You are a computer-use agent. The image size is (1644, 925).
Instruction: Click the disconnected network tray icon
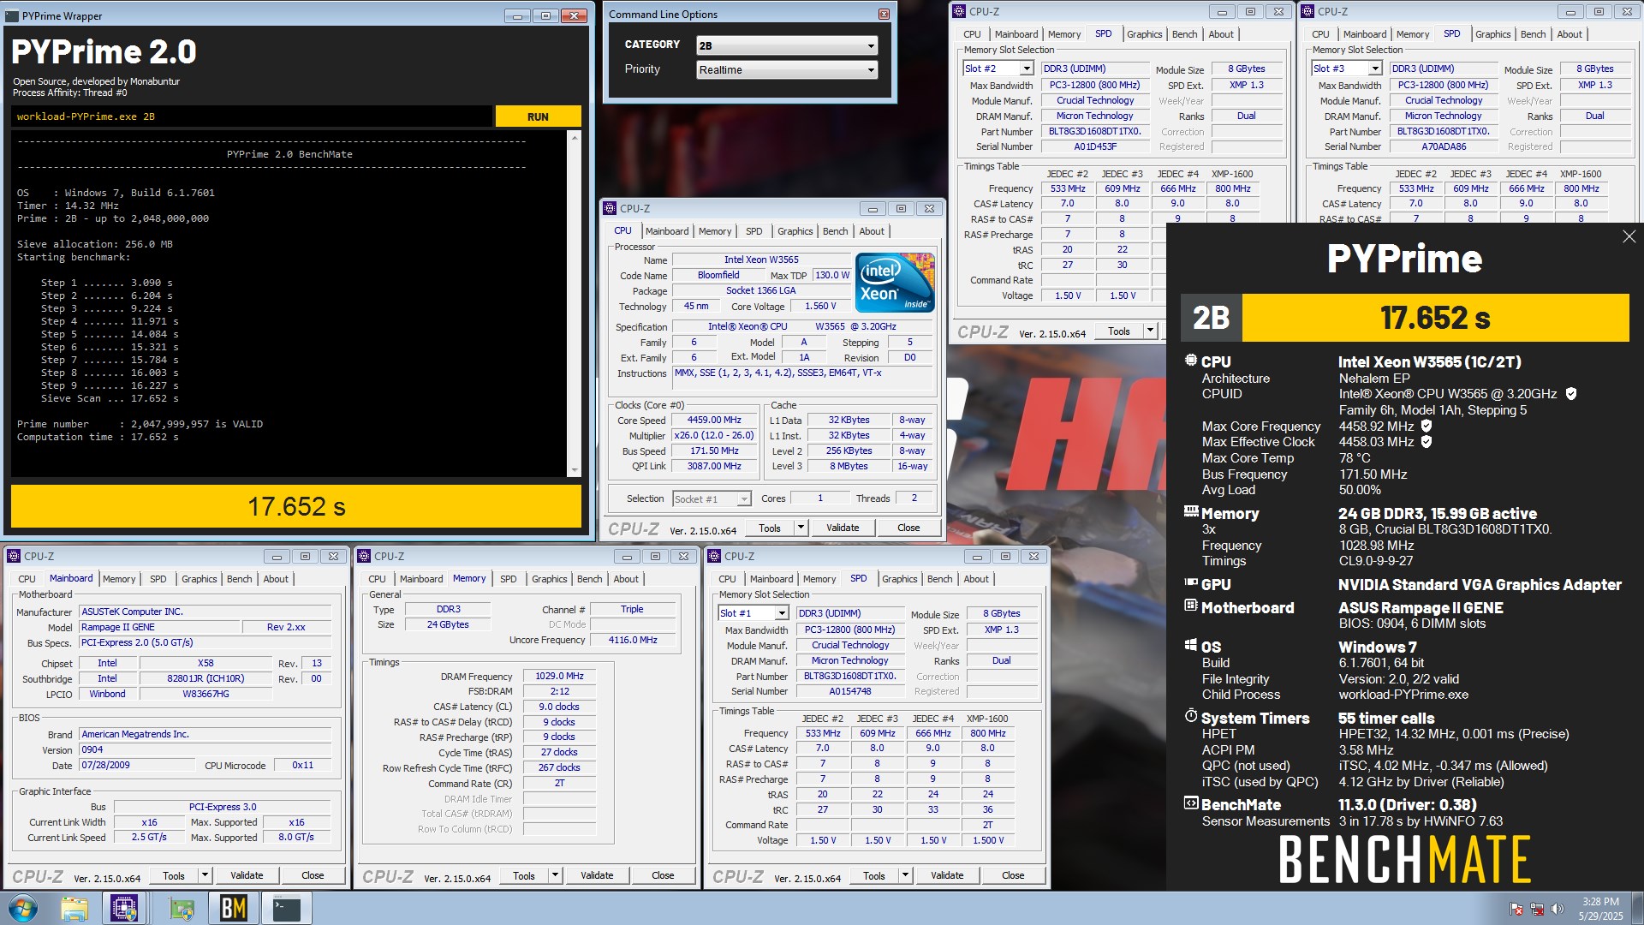point(1537,909)
